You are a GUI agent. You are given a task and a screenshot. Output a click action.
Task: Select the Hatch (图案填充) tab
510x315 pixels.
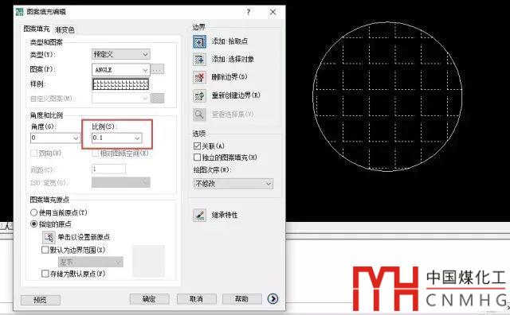(37, 29)
